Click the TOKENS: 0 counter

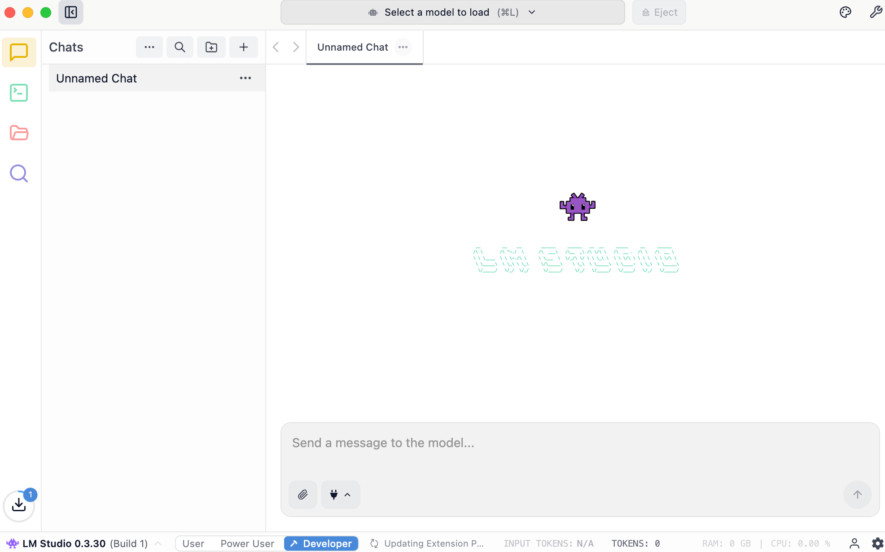coord(635,543)
